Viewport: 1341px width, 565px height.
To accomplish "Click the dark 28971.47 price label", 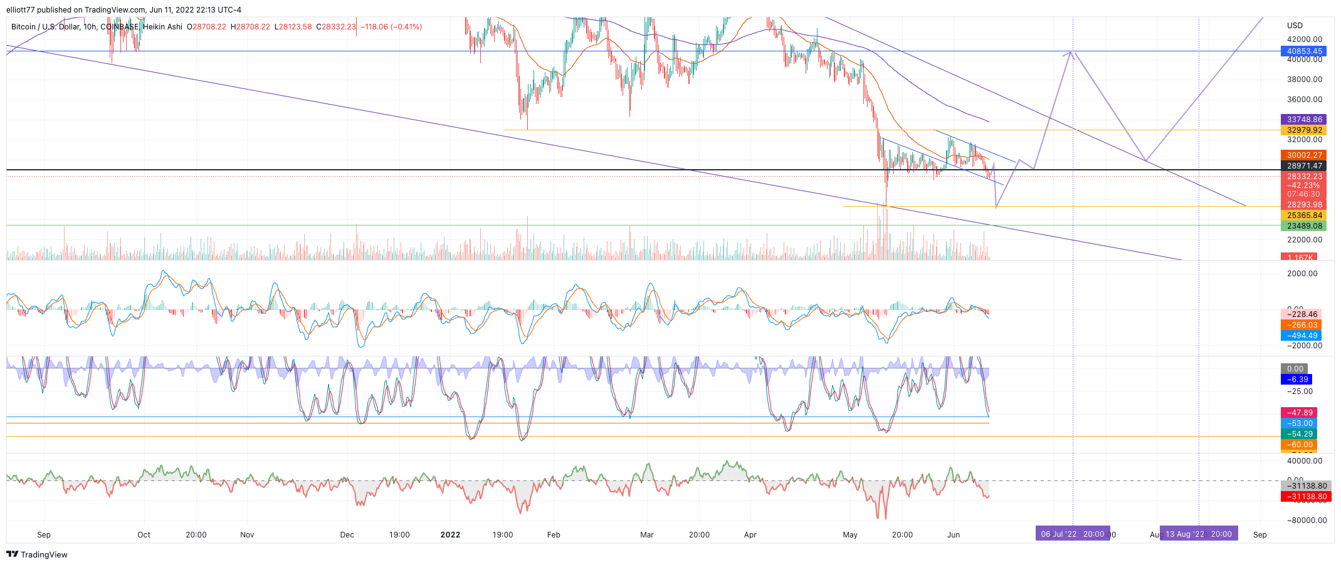I will [x=1304, y=166].
